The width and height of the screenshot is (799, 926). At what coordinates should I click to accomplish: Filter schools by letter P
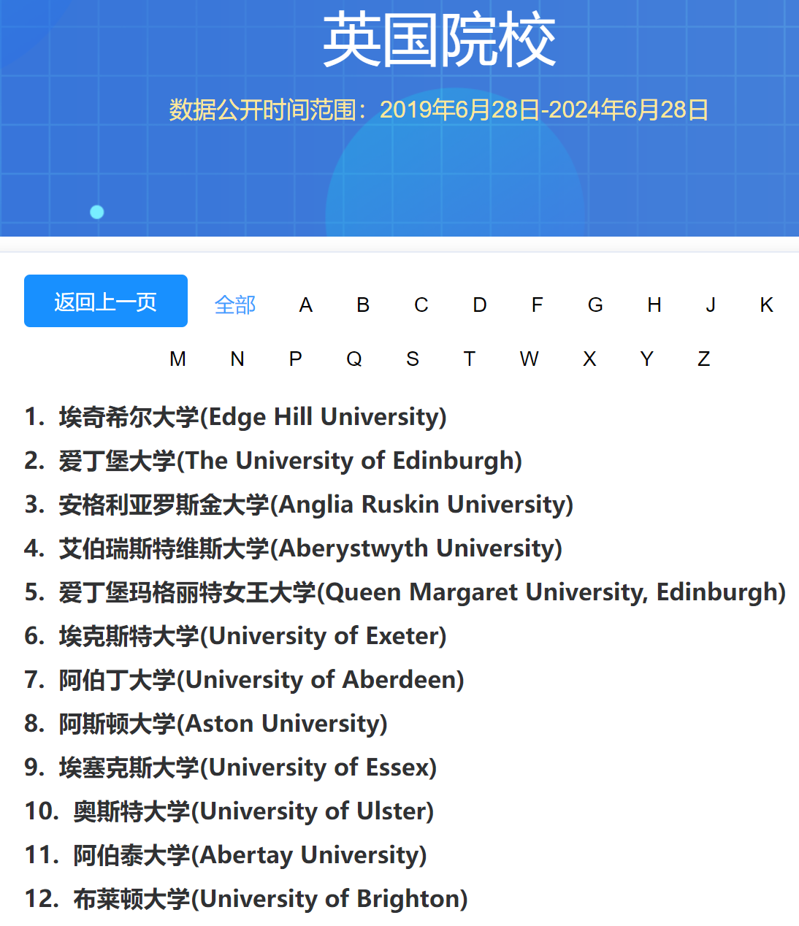tap(296, 359)
